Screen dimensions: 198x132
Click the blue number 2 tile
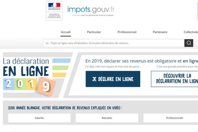[x=9, y=84]
